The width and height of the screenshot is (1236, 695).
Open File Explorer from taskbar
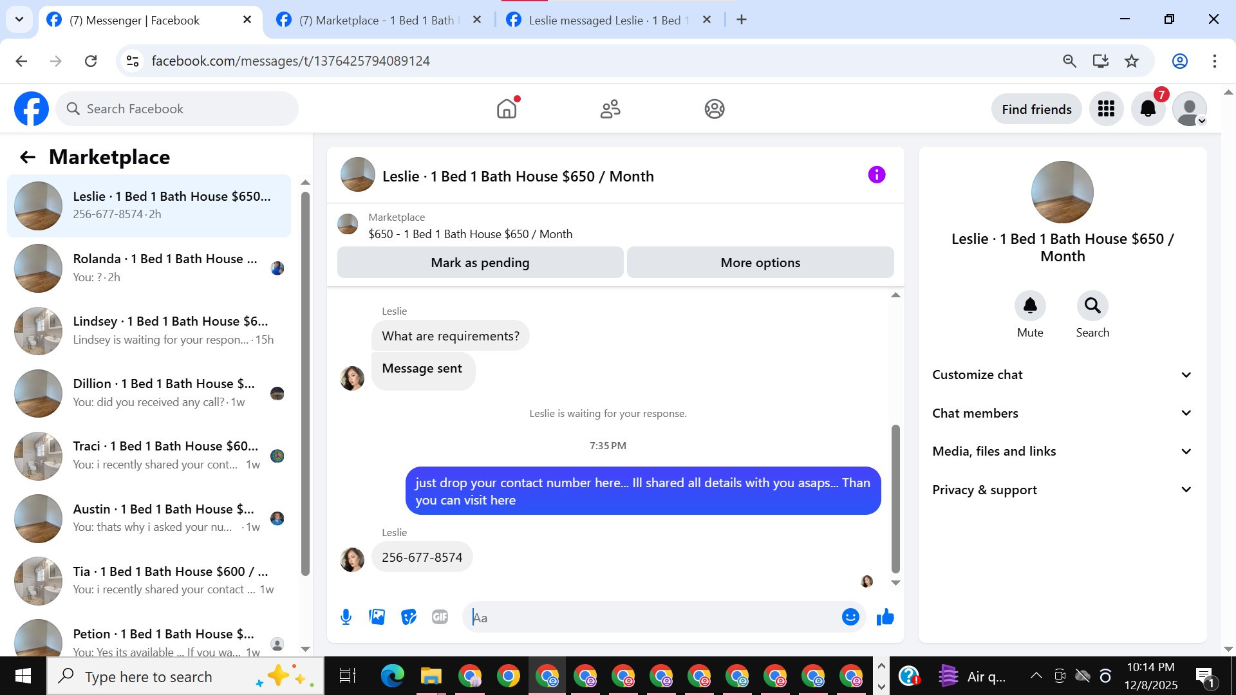pyautogui.click(x=431, y=676)
